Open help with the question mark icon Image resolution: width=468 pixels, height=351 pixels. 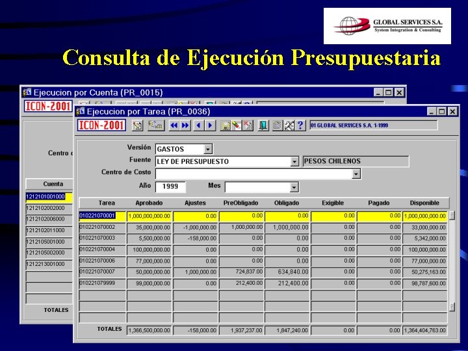[x=300, y=125]
